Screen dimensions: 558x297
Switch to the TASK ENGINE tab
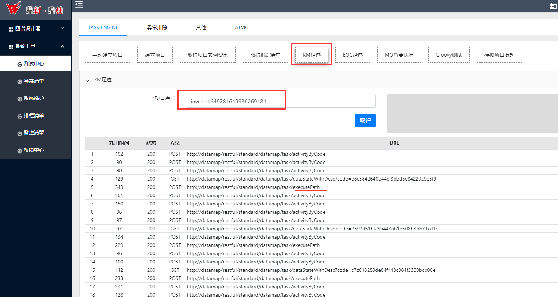point(103,27)
